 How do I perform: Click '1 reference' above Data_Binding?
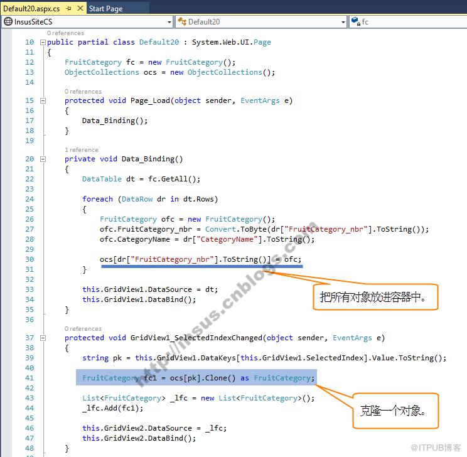(82, 150)
